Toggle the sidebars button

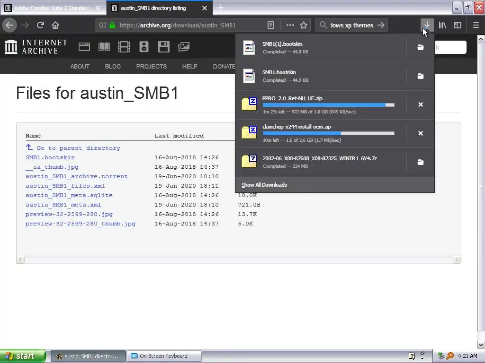[x=458, y=25]
